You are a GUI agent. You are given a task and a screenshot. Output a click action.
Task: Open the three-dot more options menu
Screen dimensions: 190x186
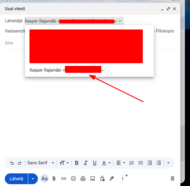click(122, 178)
